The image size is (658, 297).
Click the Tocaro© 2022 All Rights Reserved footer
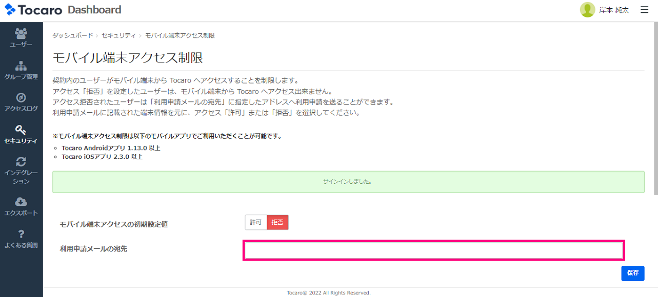coord(329,293)
